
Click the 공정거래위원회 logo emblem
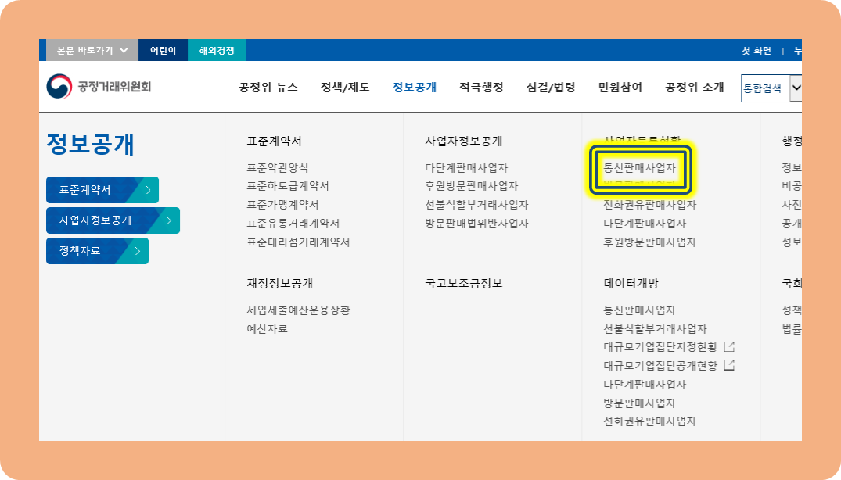(x=59, y=86)
